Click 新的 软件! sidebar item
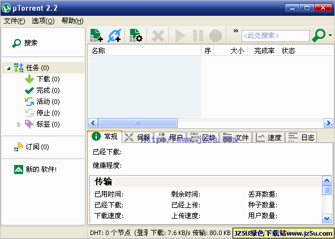The height and width of the screenshot is (239, 335). [x=36, y=170]
